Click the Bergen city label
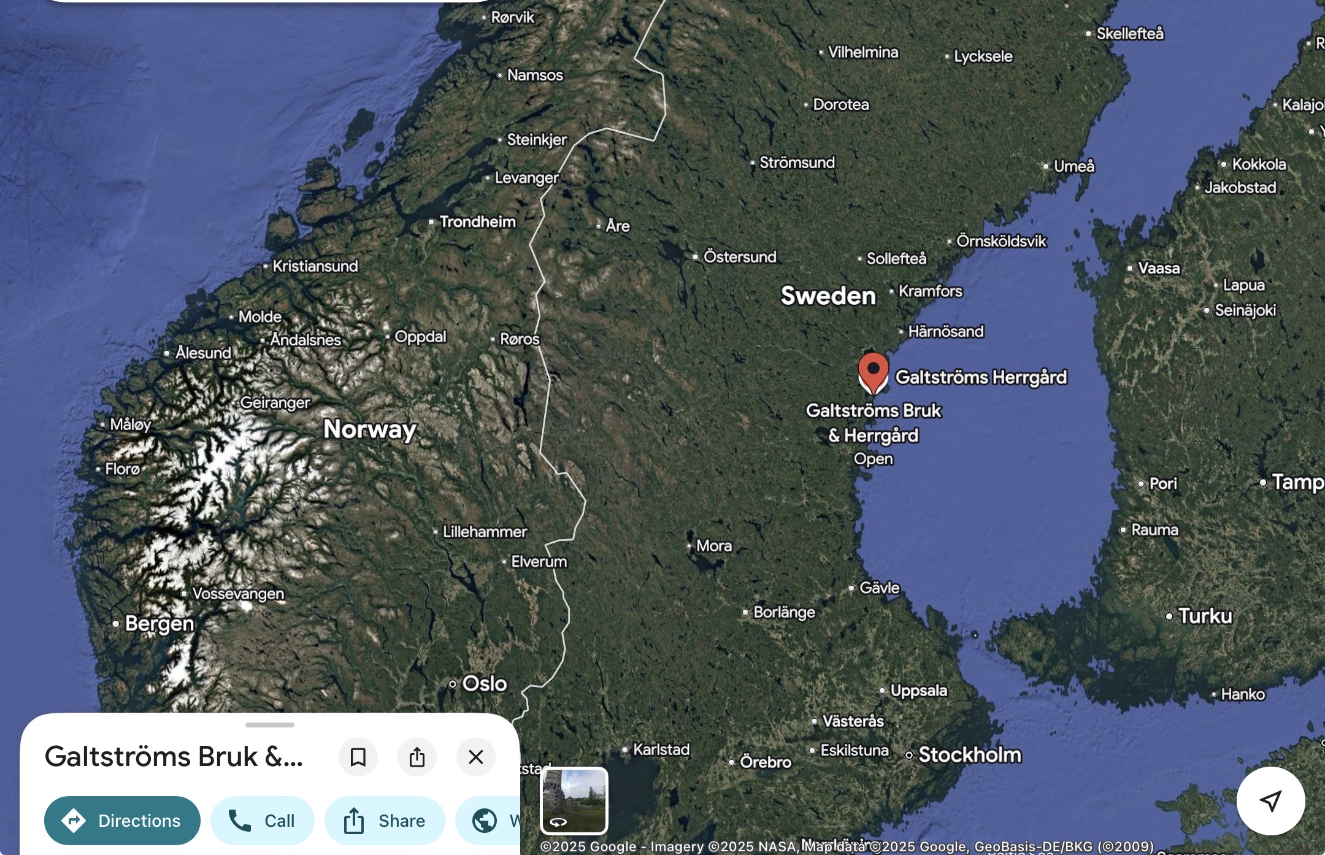 [159, 624]
